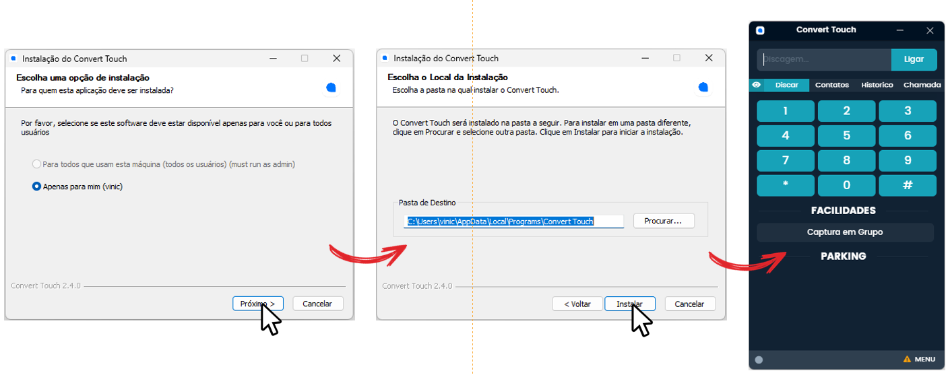Viewport: 950px width, 375px height.
Task: Click title bar icon of first installer window
Action: (x=13, y=59)
